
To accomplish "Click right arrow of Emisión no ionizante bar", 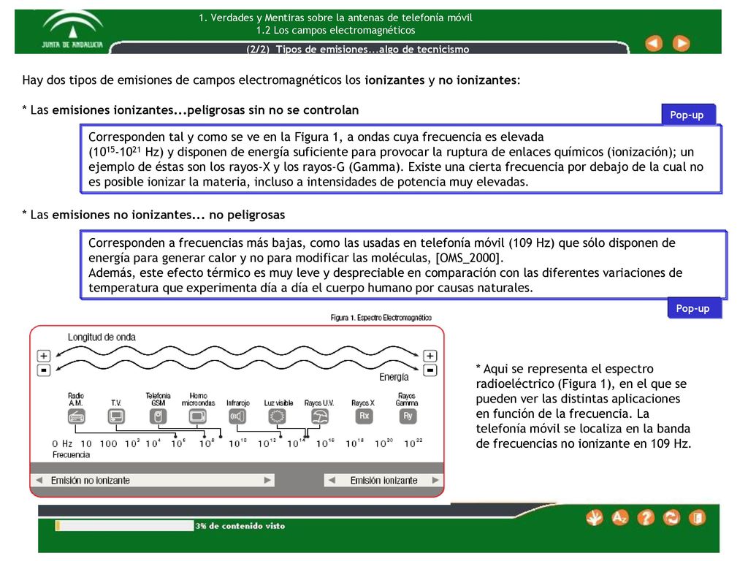I will click(x=267, y=480).
